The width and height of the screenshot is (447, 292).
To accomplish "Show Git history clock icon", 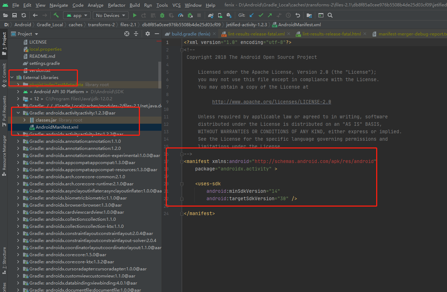I will pyautogui.click(x=288, y=15).
